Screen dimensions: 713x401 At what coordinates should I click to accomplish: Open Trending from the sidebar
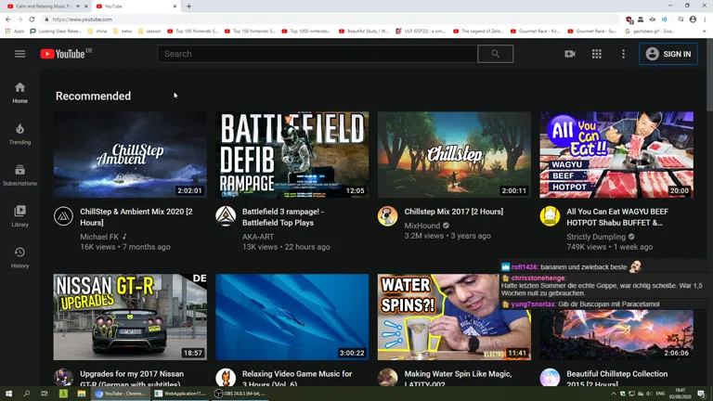click(19, 134)
